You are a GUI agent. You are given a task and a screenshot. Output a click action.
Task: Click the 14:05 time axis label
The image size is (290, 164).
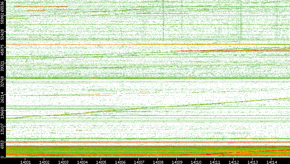pyautogui.click(x=101, y=162)
